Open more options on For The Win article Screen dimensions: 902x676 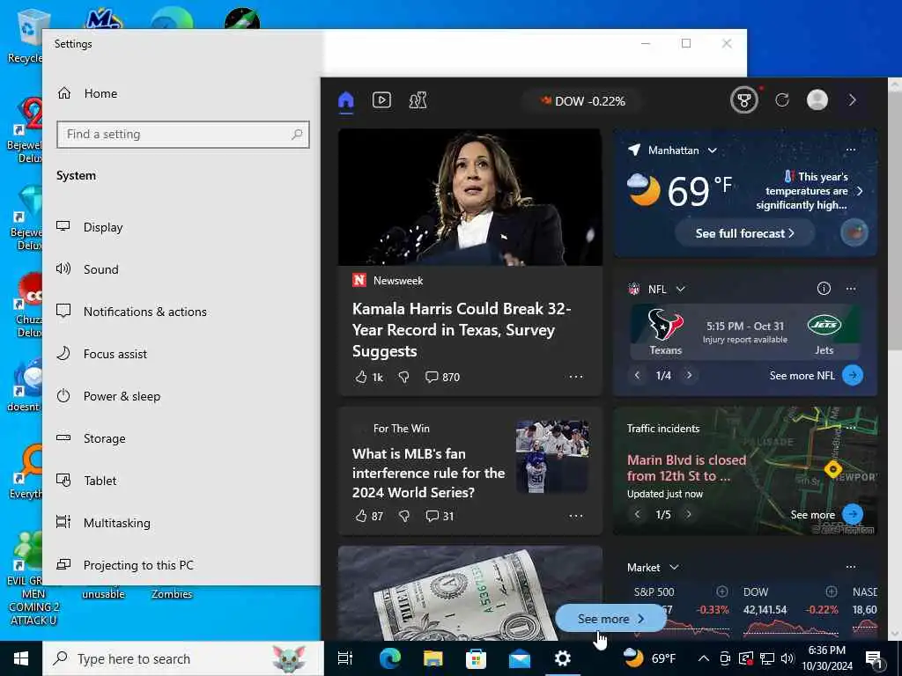(x=576, y=516)
